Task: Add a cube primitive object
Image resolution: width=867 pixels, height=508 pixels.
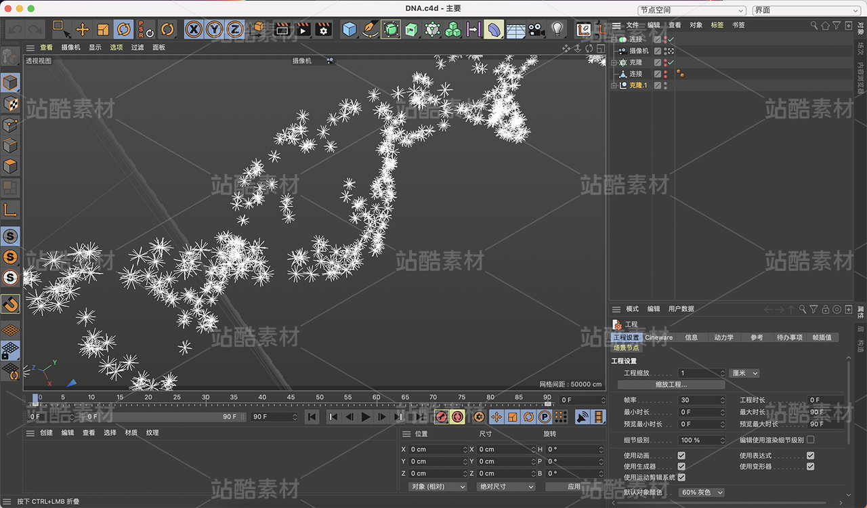Action: coord(350,29)
